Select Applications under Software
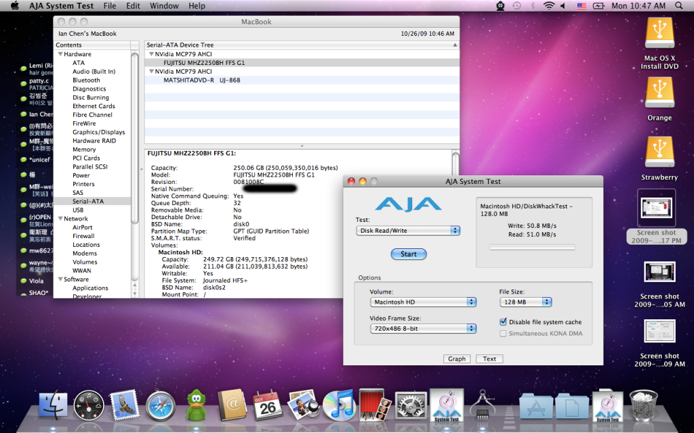 (90, 288)
